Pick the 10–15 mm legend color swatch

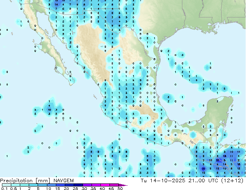[51, 185]
